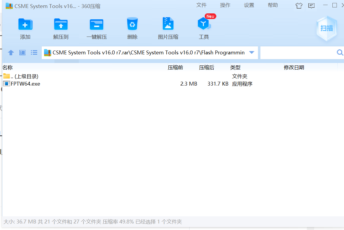This screenshot has width=344, height=230.
Task: Expand the address path dropdown arrow
Action: (252, 53)
